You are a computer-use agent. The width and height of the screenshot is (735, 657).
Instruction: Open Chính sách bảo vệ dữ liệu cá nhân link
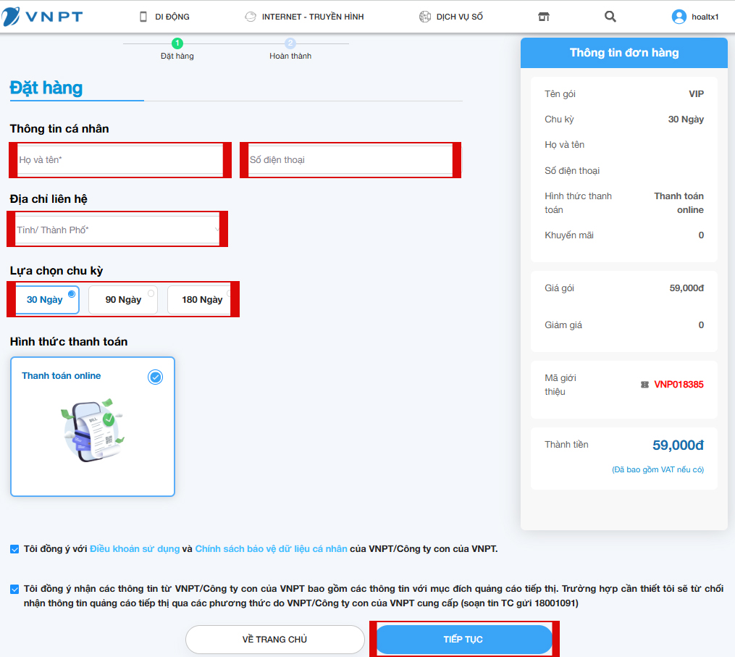(x=271, y=548)
